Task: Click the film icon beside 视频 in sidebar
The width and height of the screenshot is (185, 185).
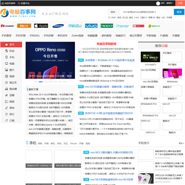Action: coord(7,76)
